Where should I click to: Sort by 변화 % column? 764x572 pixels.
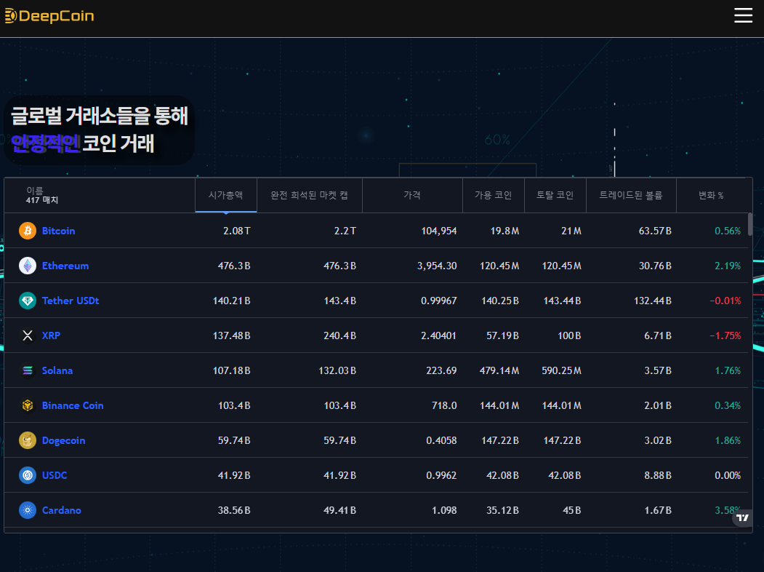[711, 195]
